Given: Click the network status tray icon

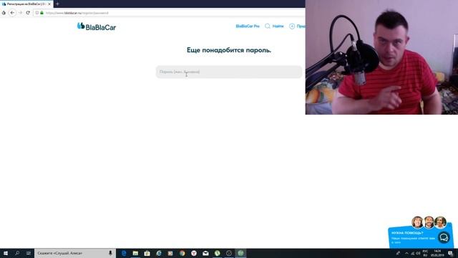Looking at the screenshot, I should point(413,253).
